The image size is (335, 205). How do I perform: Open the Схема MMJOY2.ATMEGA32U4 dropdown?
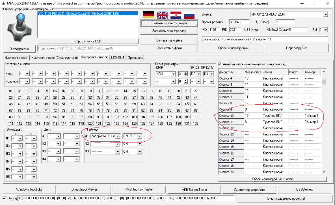[x=325, y=15]
